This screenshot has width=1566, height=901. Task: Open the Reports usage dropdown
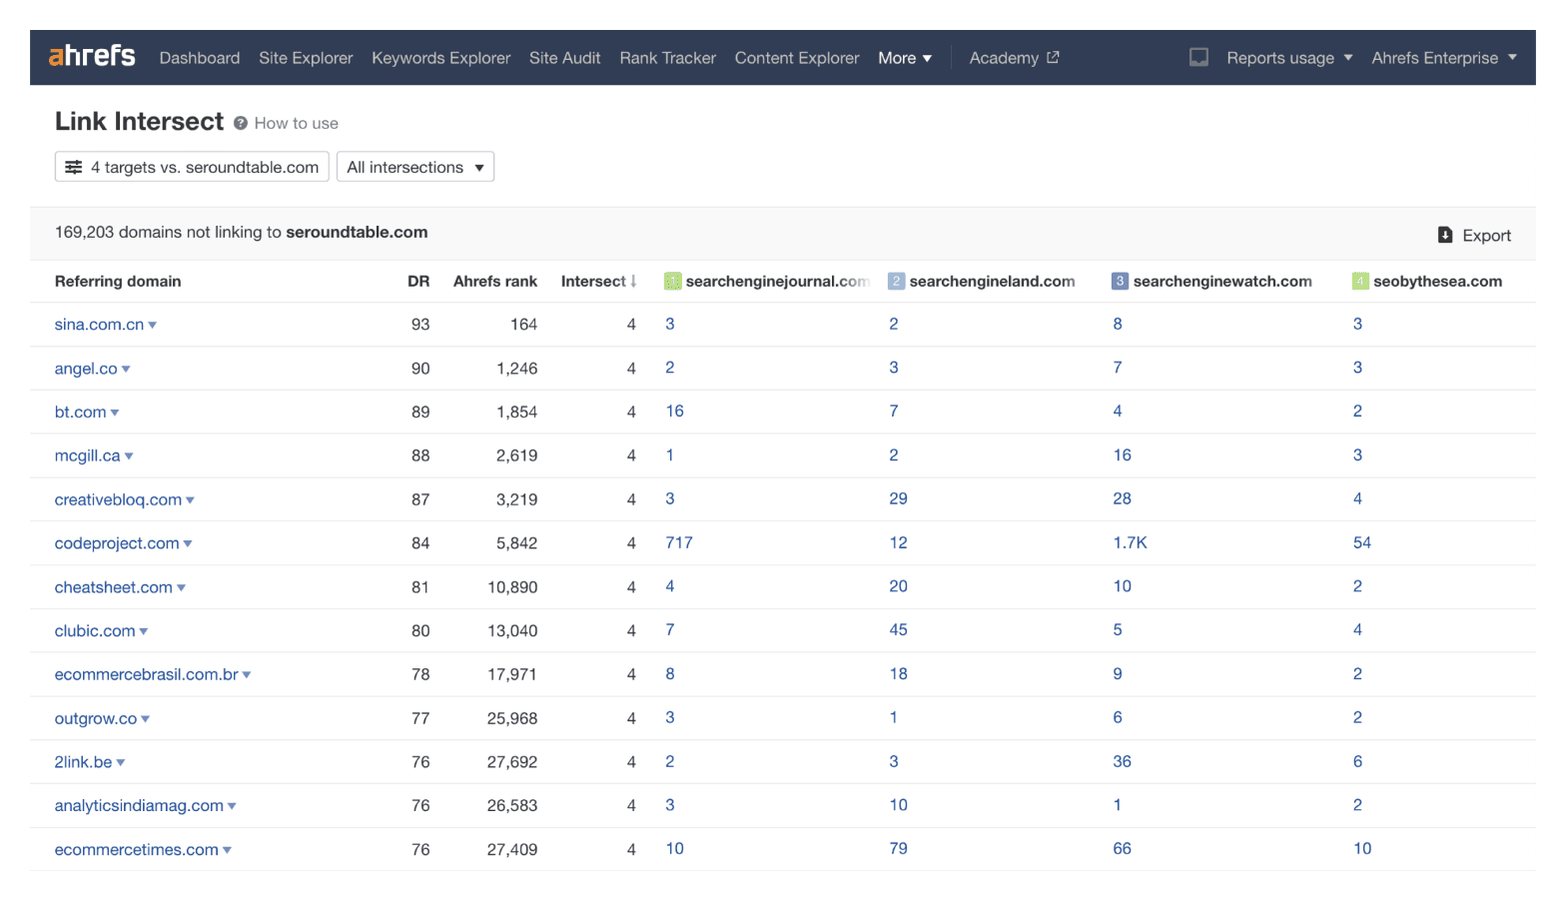(1289, 58)
